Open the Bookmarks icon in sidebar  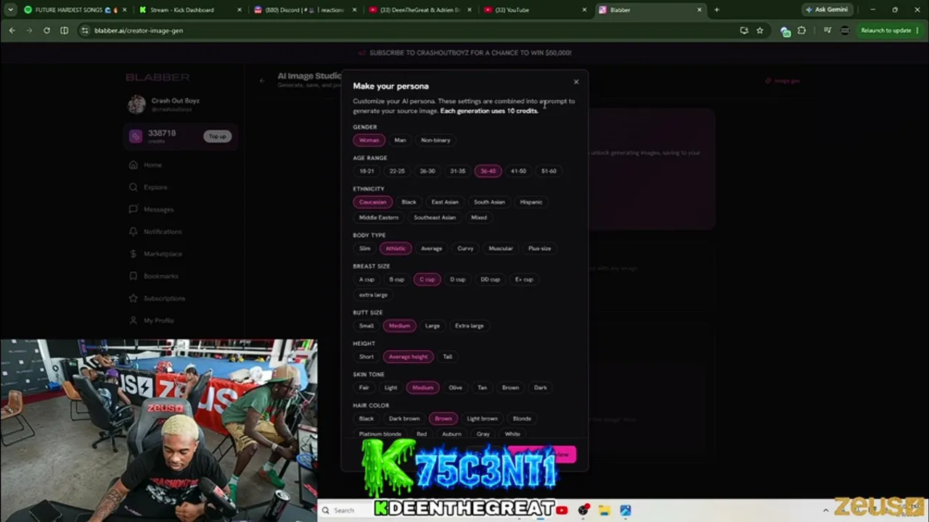[134, 276]
